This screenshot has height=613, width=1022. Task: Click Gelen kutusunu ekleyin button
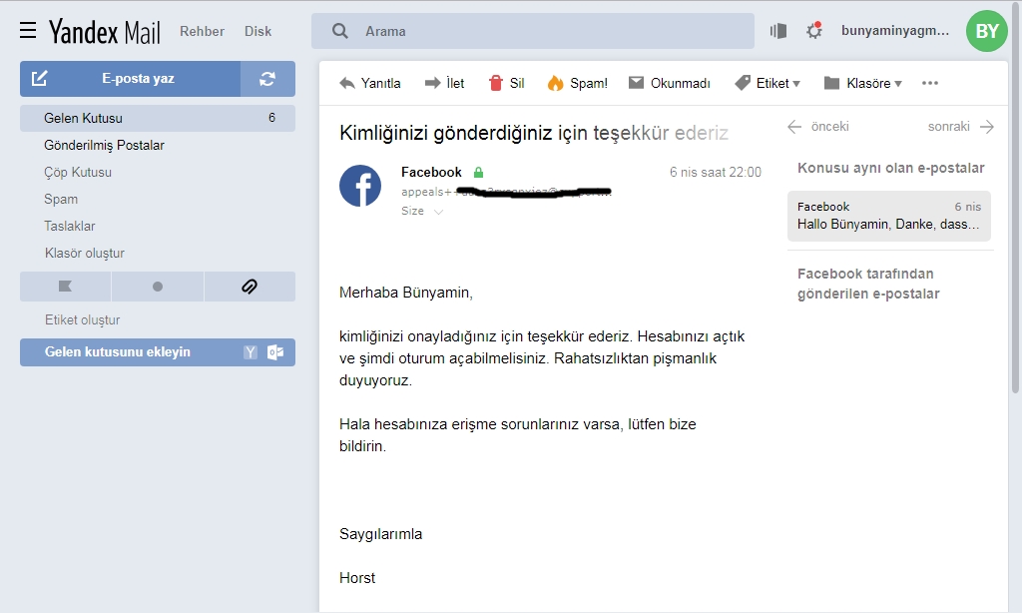point(158,352)
